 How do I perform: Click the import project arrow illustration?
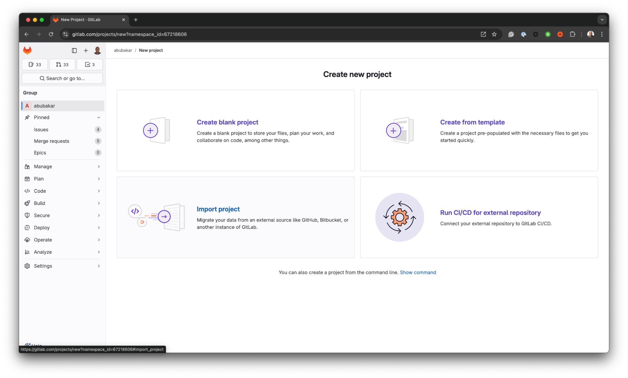point(156,217)
